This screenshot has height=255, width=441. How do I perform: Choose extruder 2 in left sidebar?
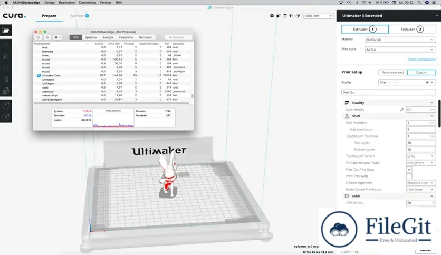pyautogui.click(x=6, y=116)
